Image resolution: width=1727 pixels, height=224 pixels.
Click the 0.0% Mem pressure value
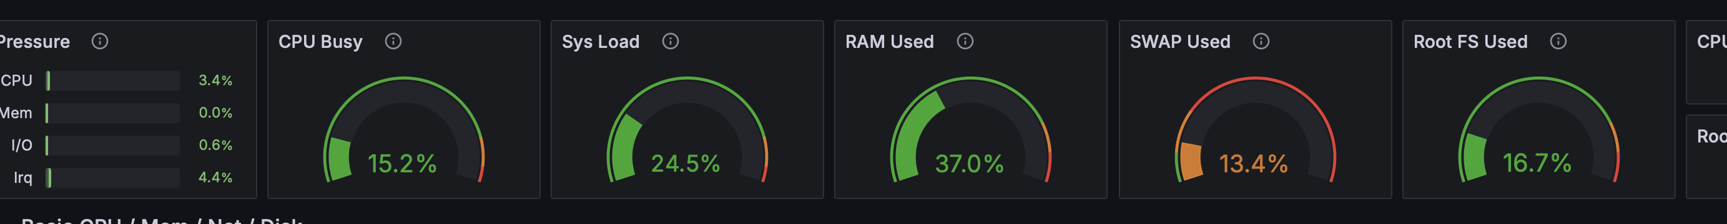(x=215, y=113)
